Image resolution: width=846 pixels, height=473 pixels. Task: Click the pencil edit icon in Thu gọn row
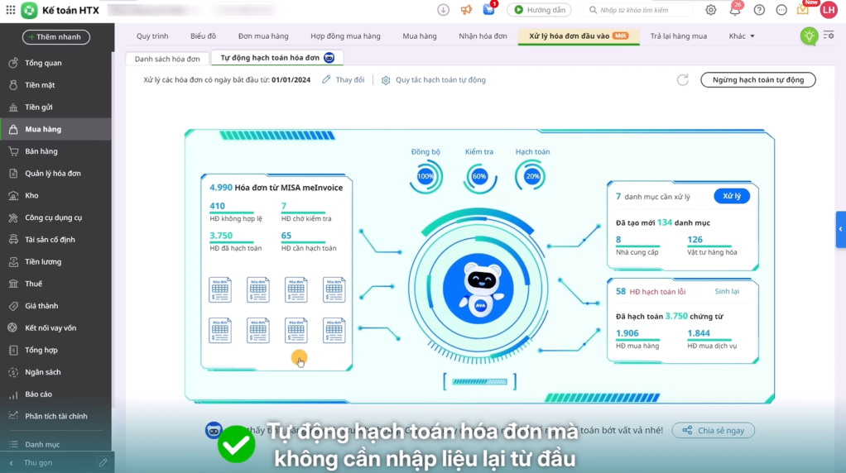[x=103, y=462]
